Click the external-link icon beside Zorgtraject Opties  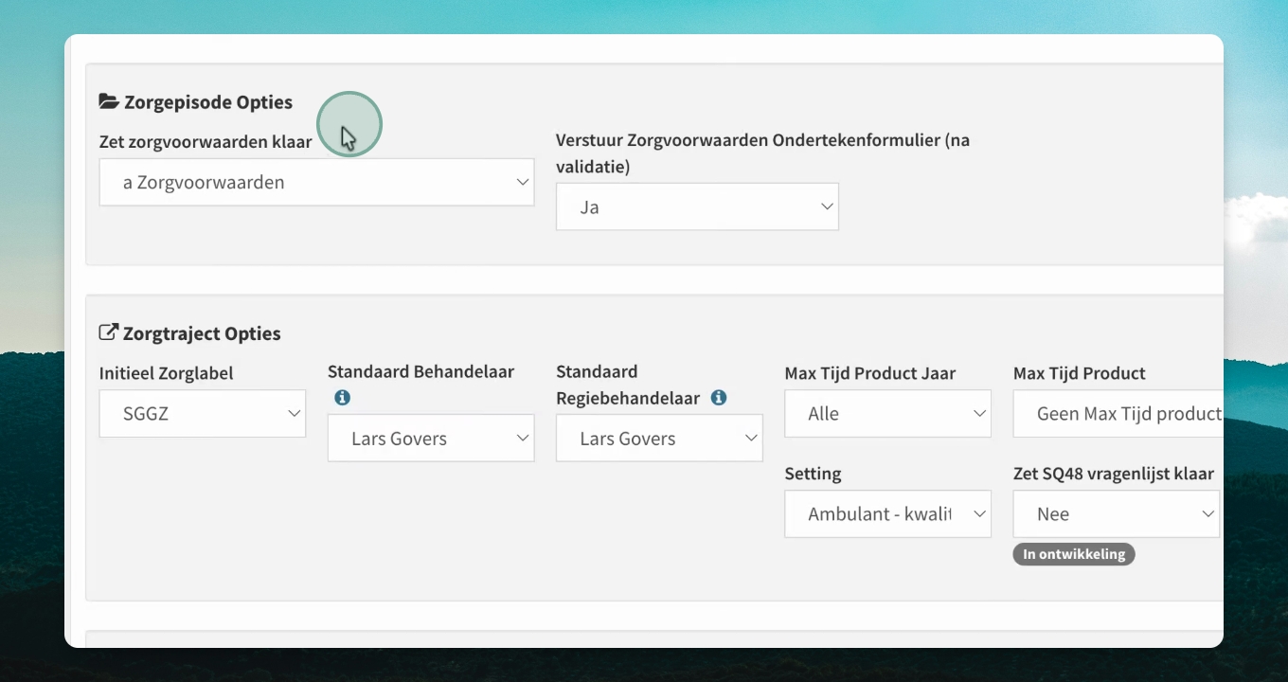(109, 333)
